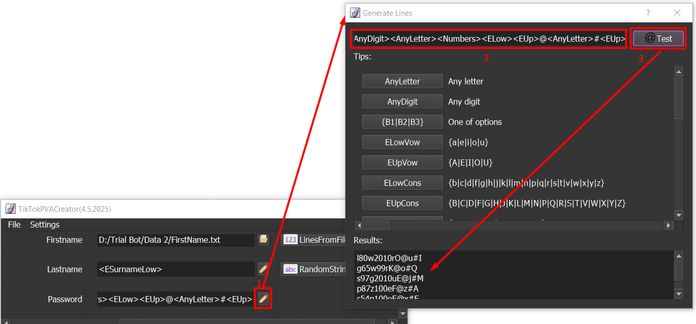Insert the ELowCons tag
Screen dimensions: 696x324
pos(402,183)
